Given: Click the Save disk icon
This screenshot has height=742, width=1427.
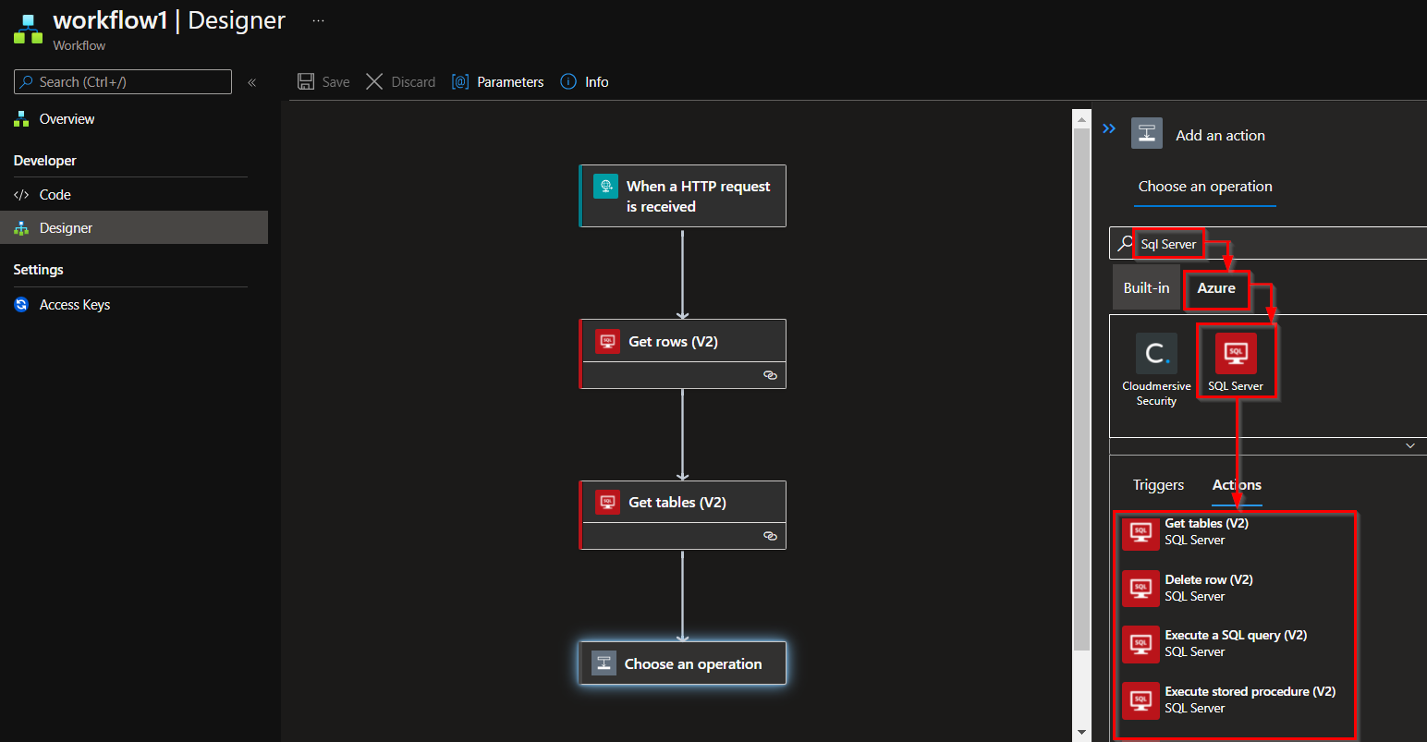Looking at the screenshot, I should (x=306, y=81).
